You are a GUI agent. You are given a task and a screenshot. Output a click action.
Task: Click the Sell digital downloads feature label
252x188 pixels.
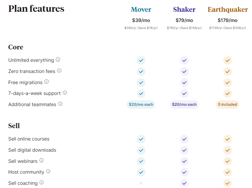click(32, 150)
